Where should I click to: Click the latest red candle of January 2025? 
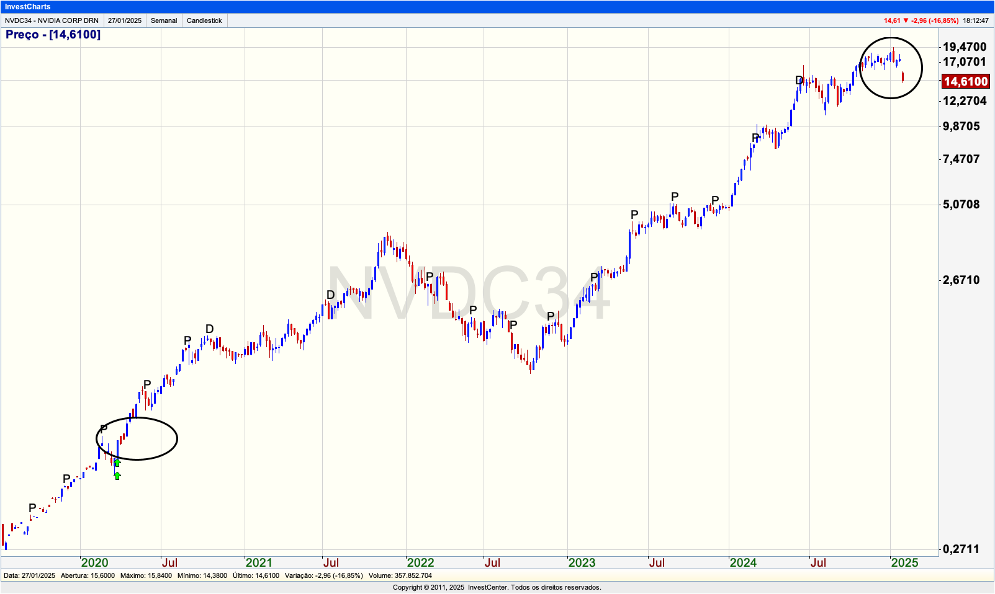click(903, 77)
